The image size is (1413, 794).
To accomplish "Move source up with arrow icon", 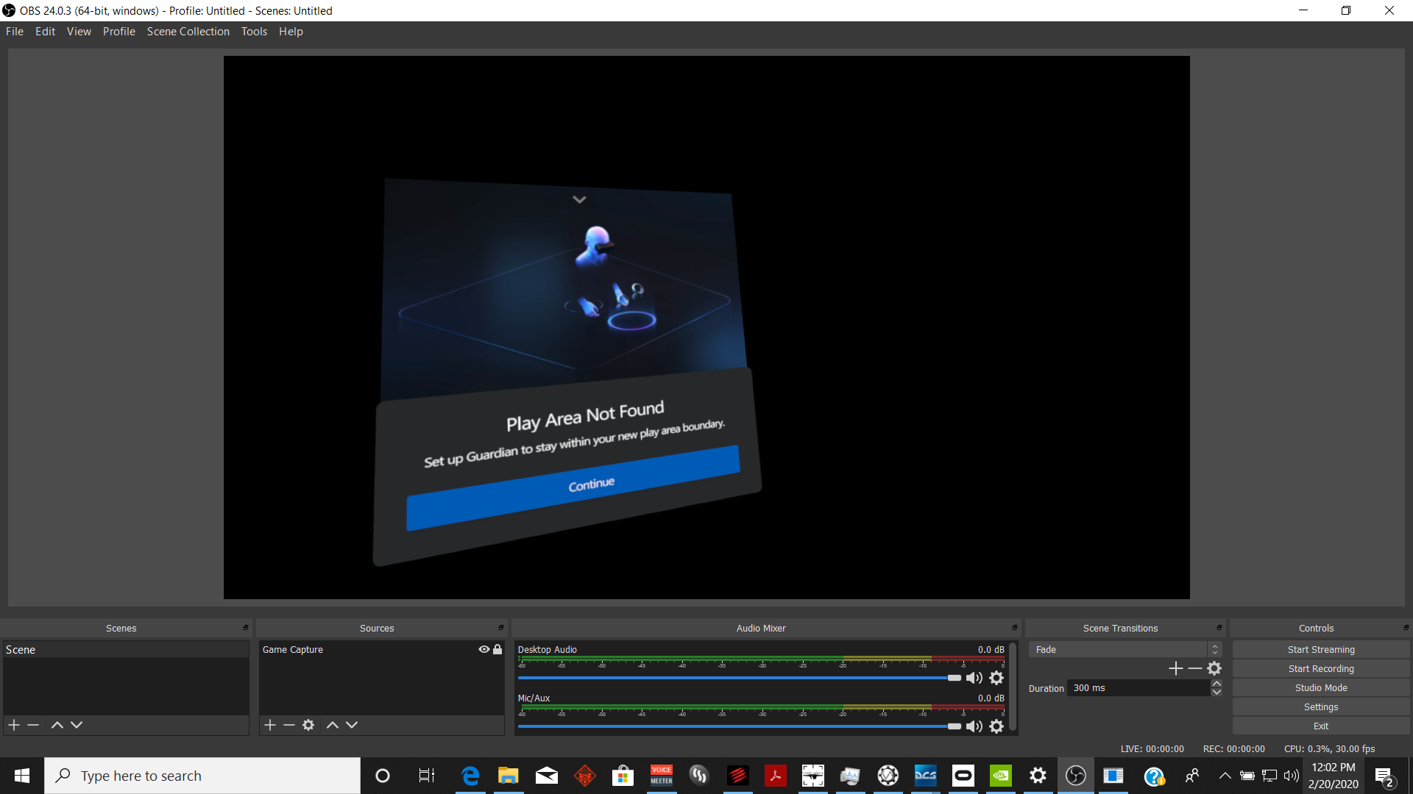I will (333, 725).
